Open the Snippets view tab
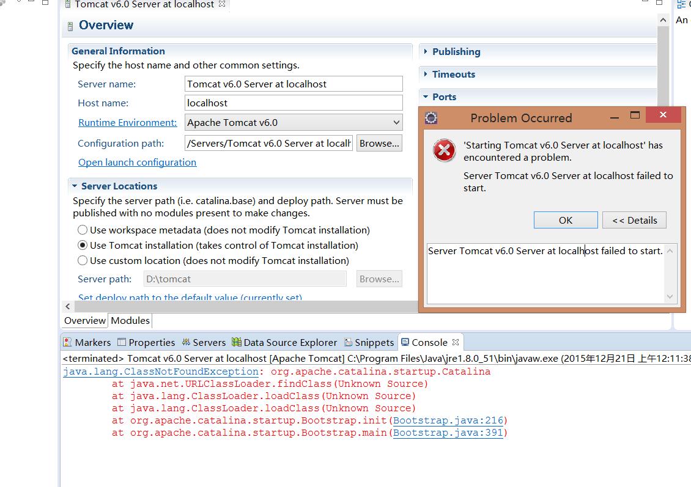 (369, 343)
